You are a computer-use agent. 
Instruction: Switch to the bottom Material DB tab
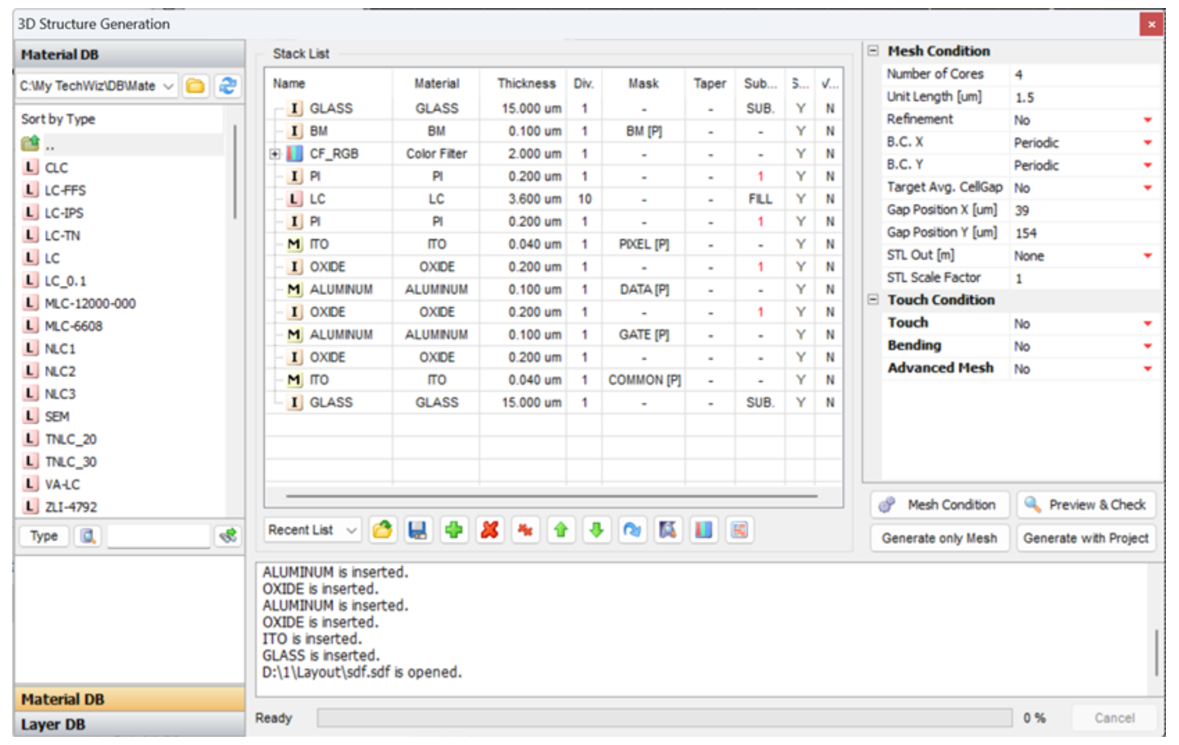(x=129, y=699)
